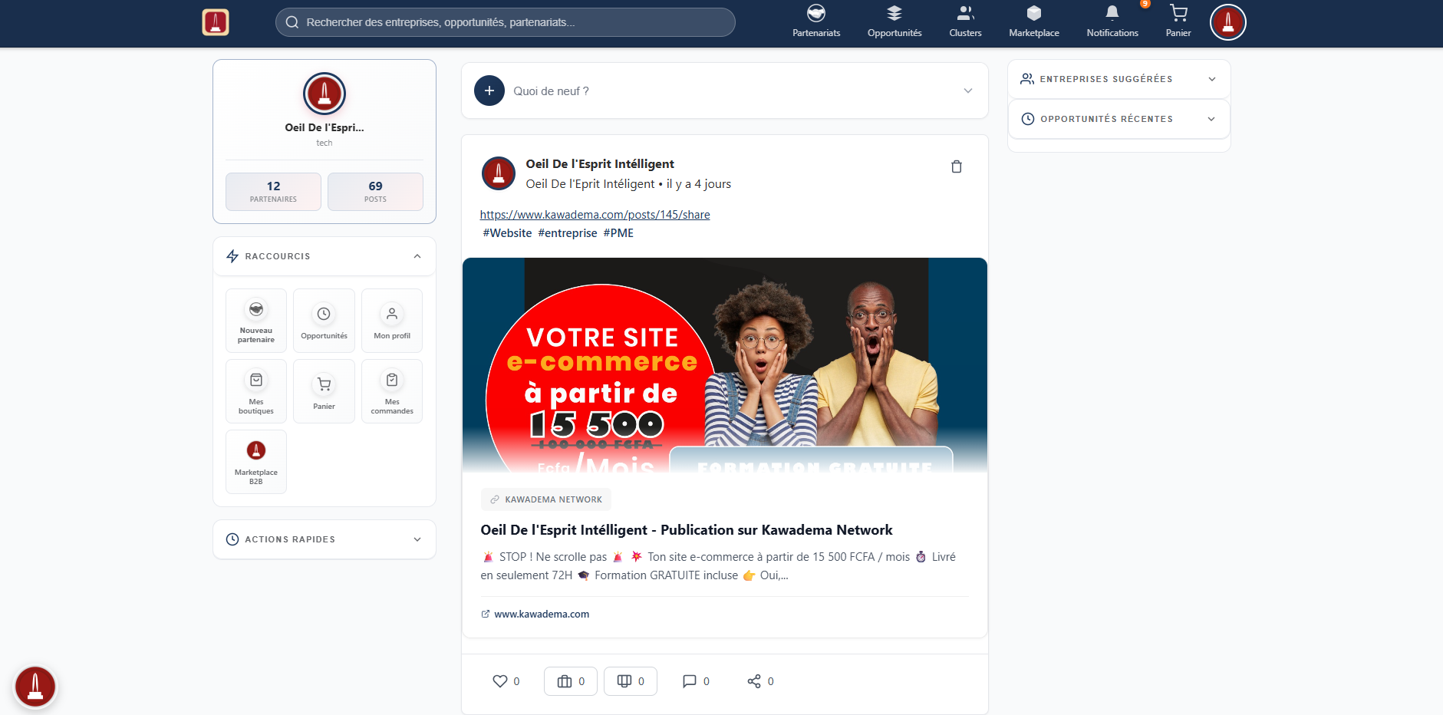Click the #Website hashtag

506,232
